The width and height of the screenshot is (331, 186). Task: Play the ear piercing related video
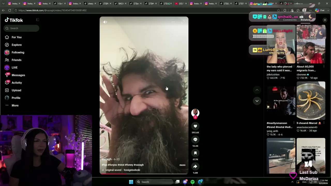281,44
